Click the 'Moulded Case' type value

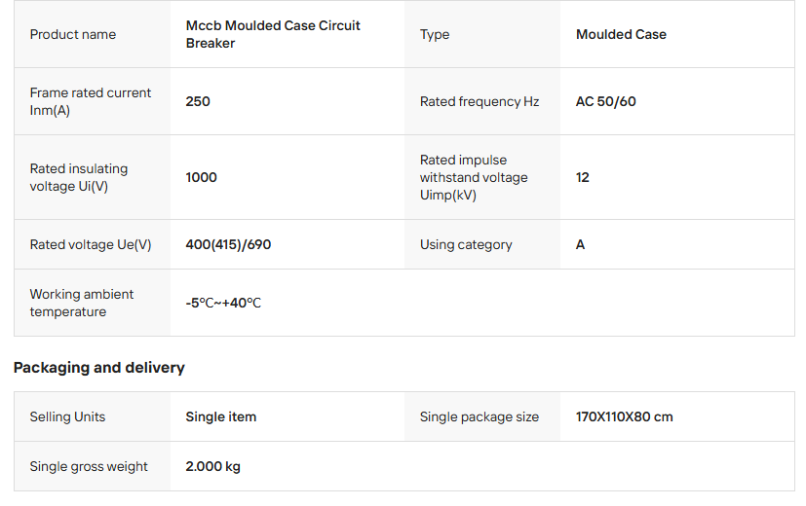(621, 34)
